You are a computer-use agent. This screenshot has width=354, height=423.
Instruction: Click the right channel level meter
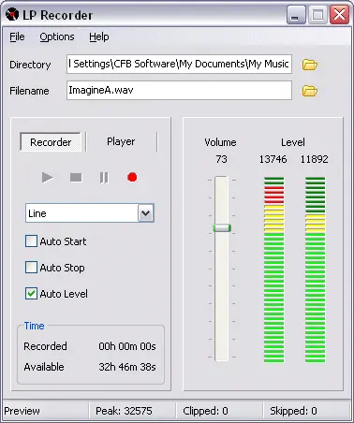315,270
